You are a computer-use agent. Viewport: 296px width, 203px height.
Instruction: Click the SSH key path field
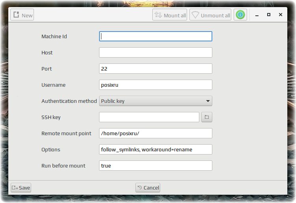point(149,117)
